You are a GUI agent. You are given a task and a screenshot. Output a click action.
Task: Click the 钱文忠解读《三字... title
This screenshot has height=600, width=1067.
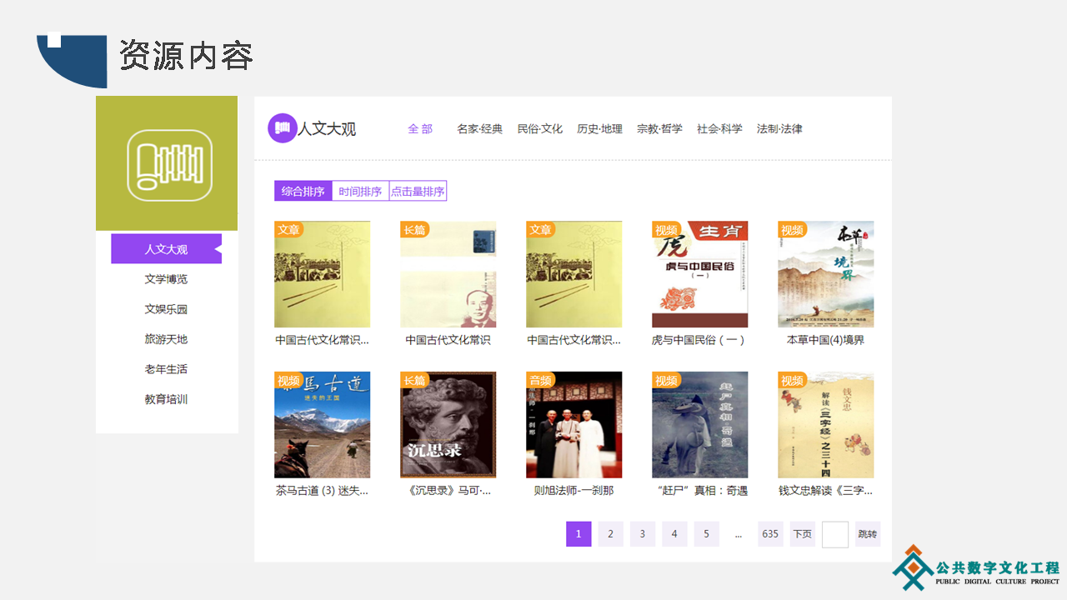[826, 491]
